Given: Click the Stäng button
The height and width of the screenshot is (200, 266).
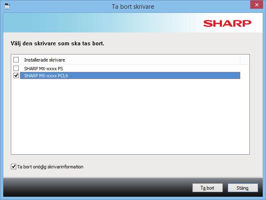Looking at the screenshot, I should 243,188.
